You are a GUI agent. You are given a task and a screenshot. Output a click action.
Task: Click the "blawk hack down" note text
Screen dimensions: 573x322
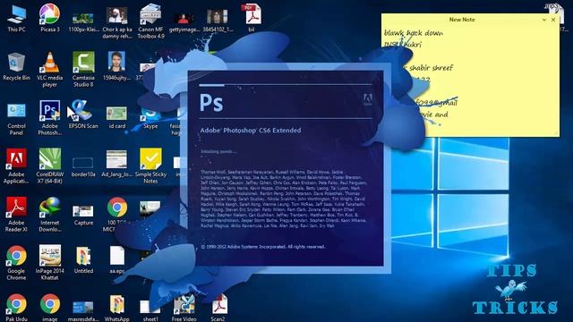click(x=414, y=33)
